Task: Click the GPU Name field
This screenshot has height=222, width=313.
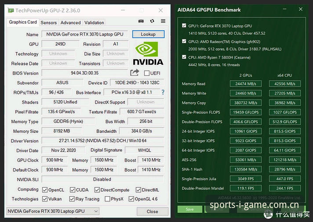Action: pyautogui.click(x=85, y=34)
